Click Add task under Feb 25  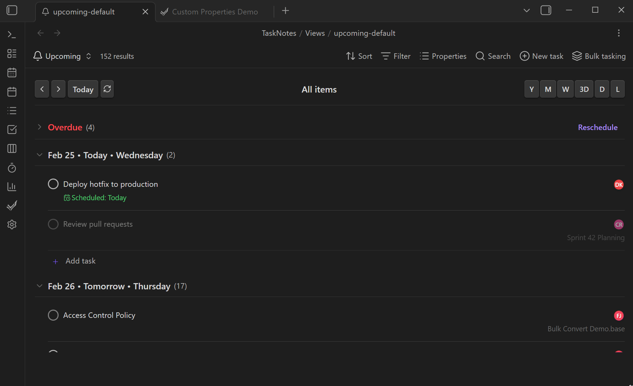point(80,261)
